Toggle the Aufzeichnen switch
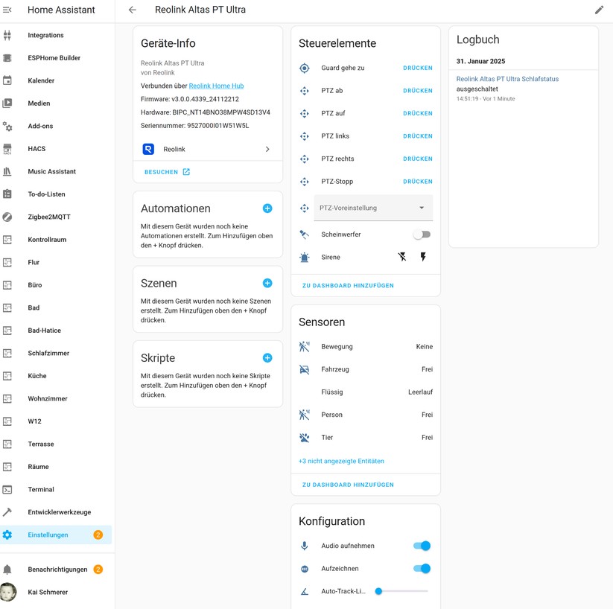613x609 pixels. point(422,568)
